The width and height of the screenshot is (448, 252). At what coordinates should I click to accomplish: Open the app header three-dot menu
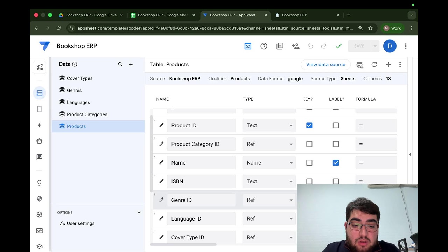(x=406, y=46)
